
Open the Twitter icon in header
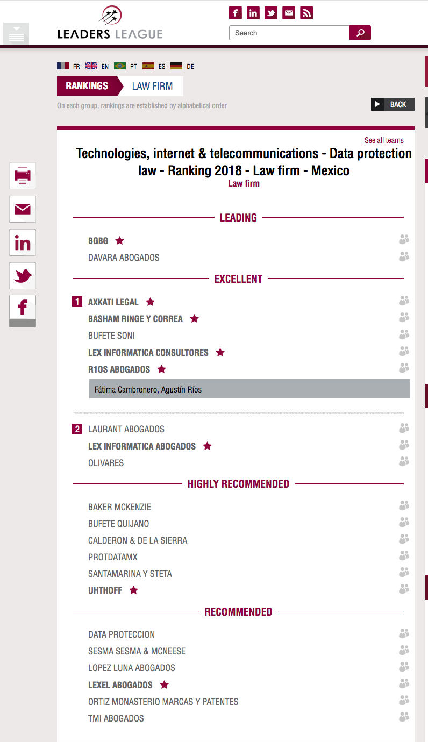pyautogui.click(x=271, y=13)
